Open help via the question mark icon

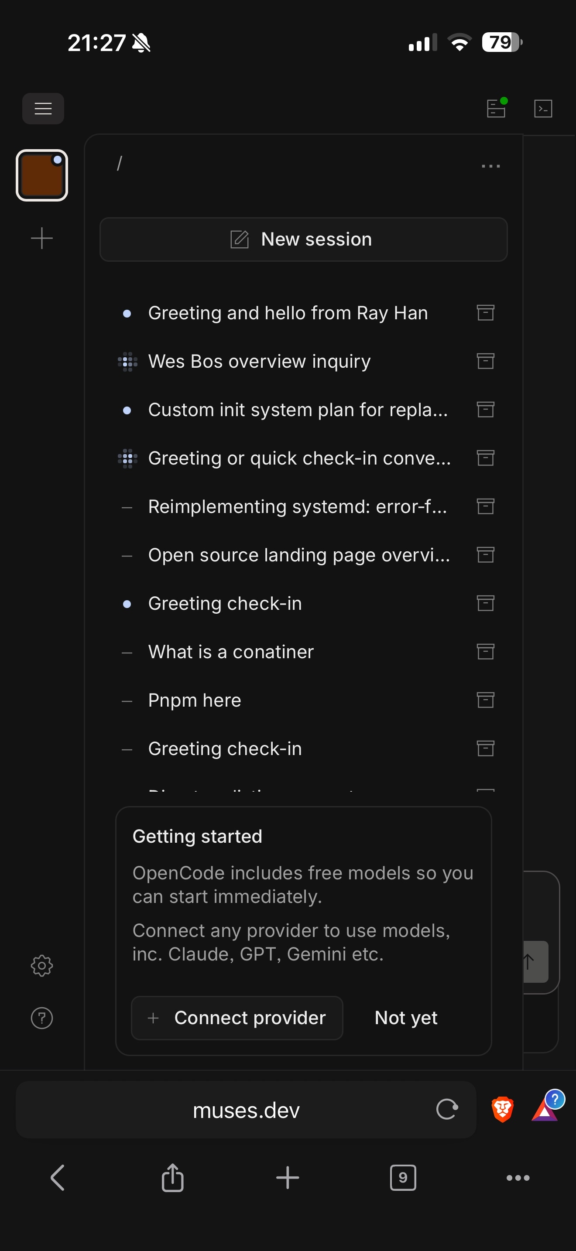(x=42, y=1017)
